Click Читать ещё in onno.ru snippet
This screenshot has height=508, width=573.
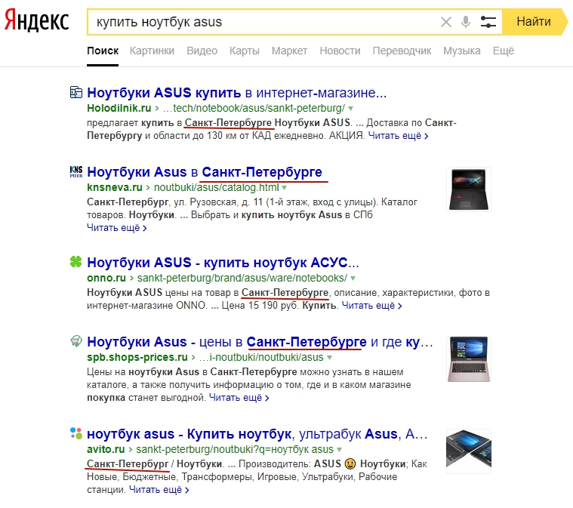372,306
